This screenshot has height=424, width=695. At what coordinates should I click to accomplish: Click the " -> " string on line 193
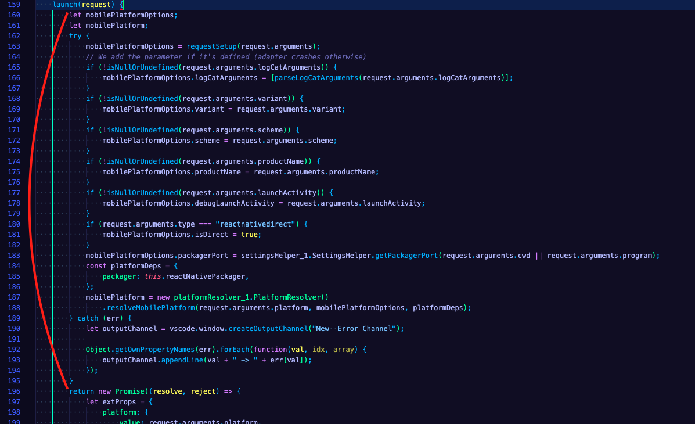(x=245, y=360)
